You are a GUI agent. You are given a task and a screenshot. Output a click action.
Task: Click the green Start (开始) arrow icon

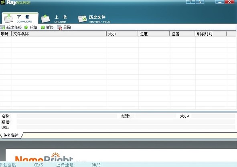26,27
